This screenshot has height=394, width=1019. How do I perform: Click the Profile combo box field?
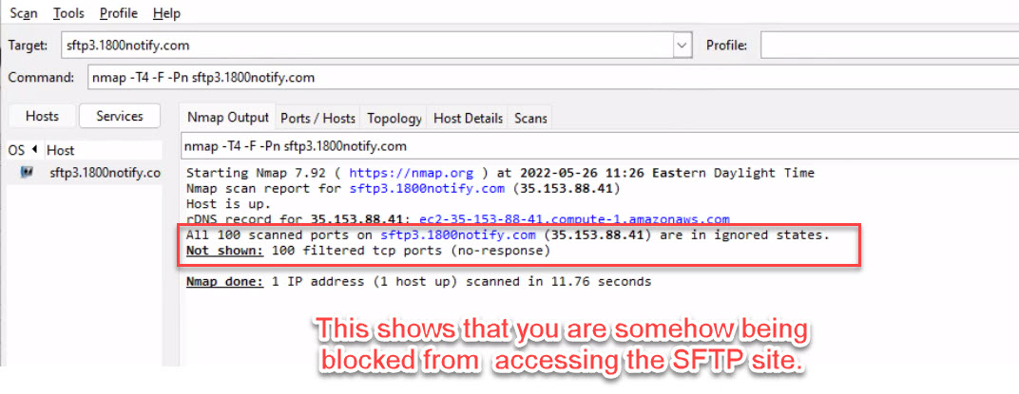(889, 45)
